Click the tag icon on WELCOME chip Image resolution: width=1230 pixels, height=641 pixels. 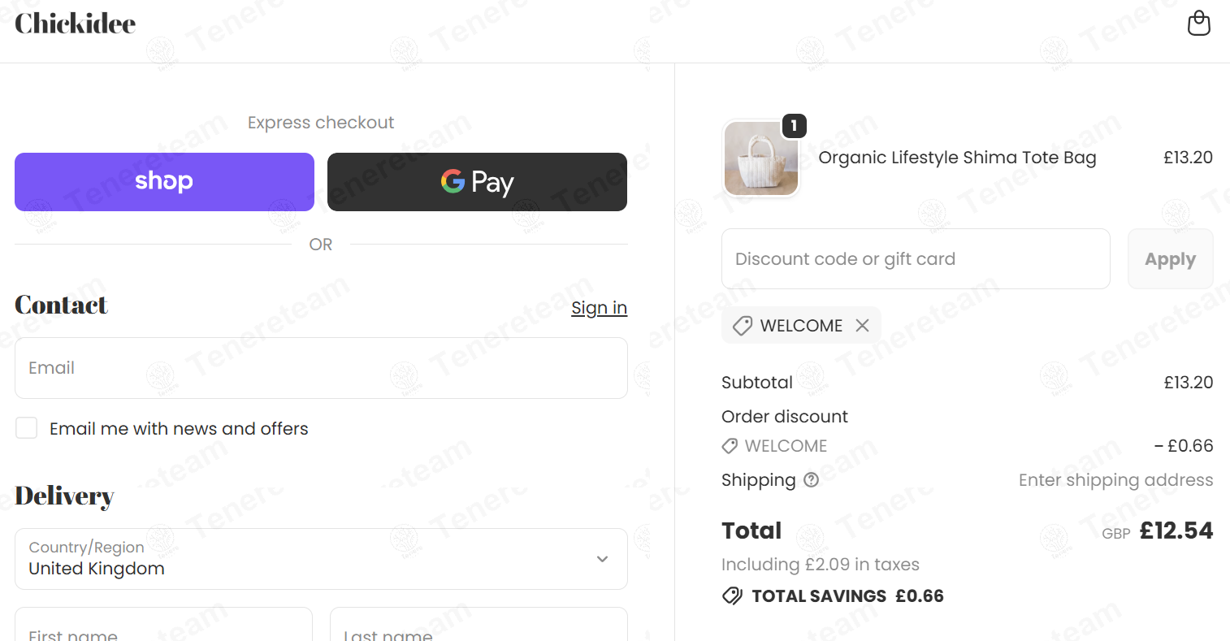tap(743, 326)
